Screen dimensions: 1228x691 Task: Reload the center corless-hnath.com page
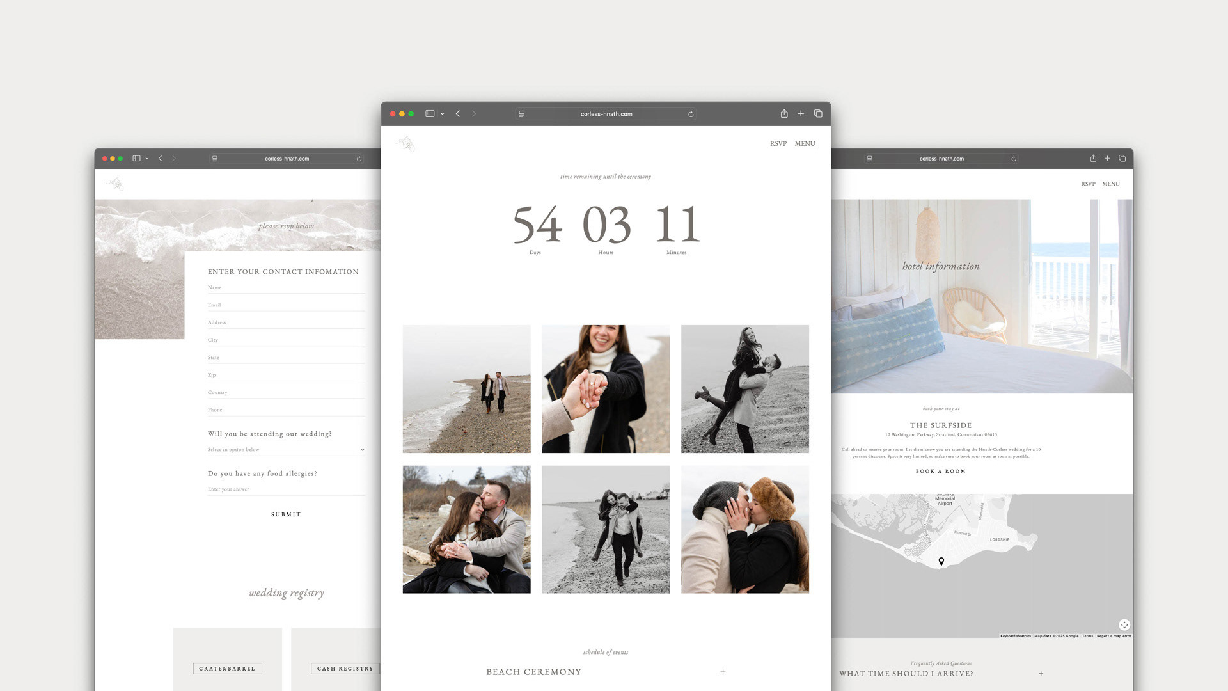click(x=691, y=115)
